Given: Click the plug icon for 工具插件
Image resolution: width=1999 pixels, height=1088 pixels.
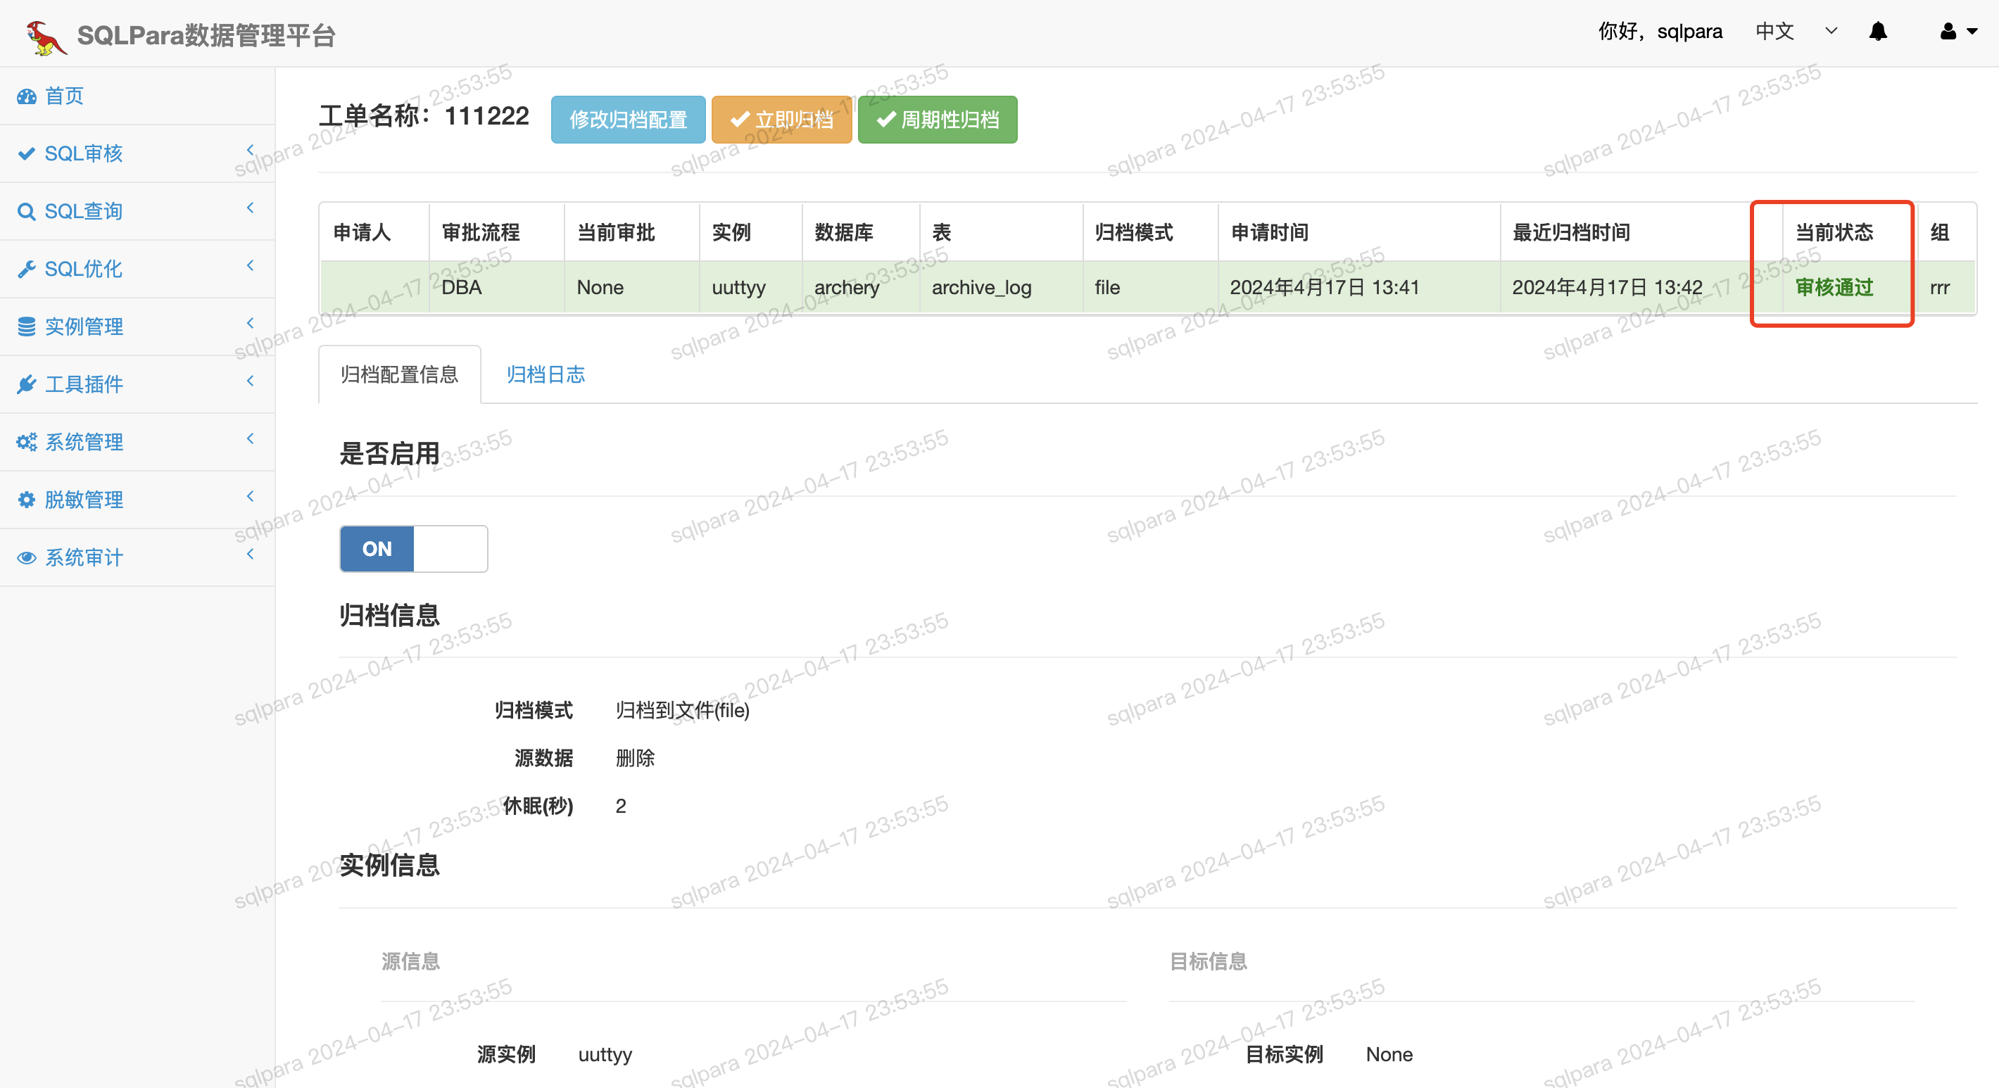Looking at the screenshot, I should (26, 384).
